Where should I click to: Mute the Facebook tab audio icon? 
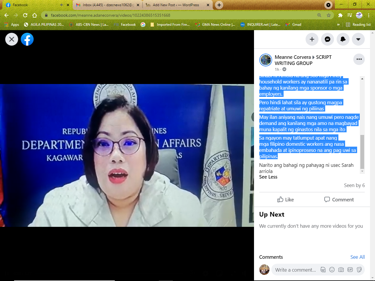pos(62,5)
